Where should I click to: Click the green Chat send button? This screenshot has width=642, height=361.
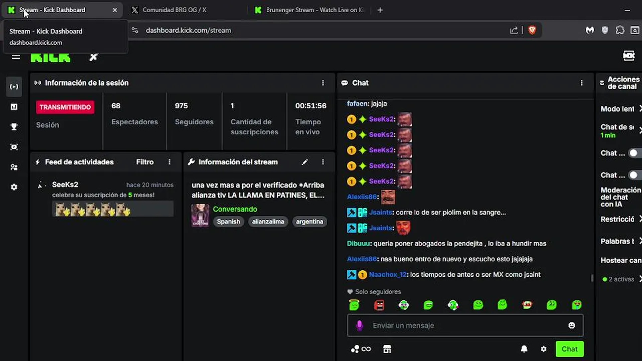coord(569,349)
